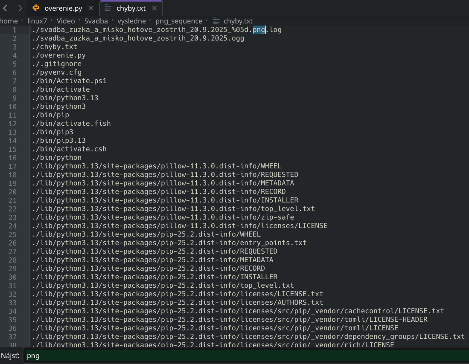Place cursor on ./bin/Activate.ps1 line
Viewport: 469px width, 364px height.
click(x=69, y=81)
